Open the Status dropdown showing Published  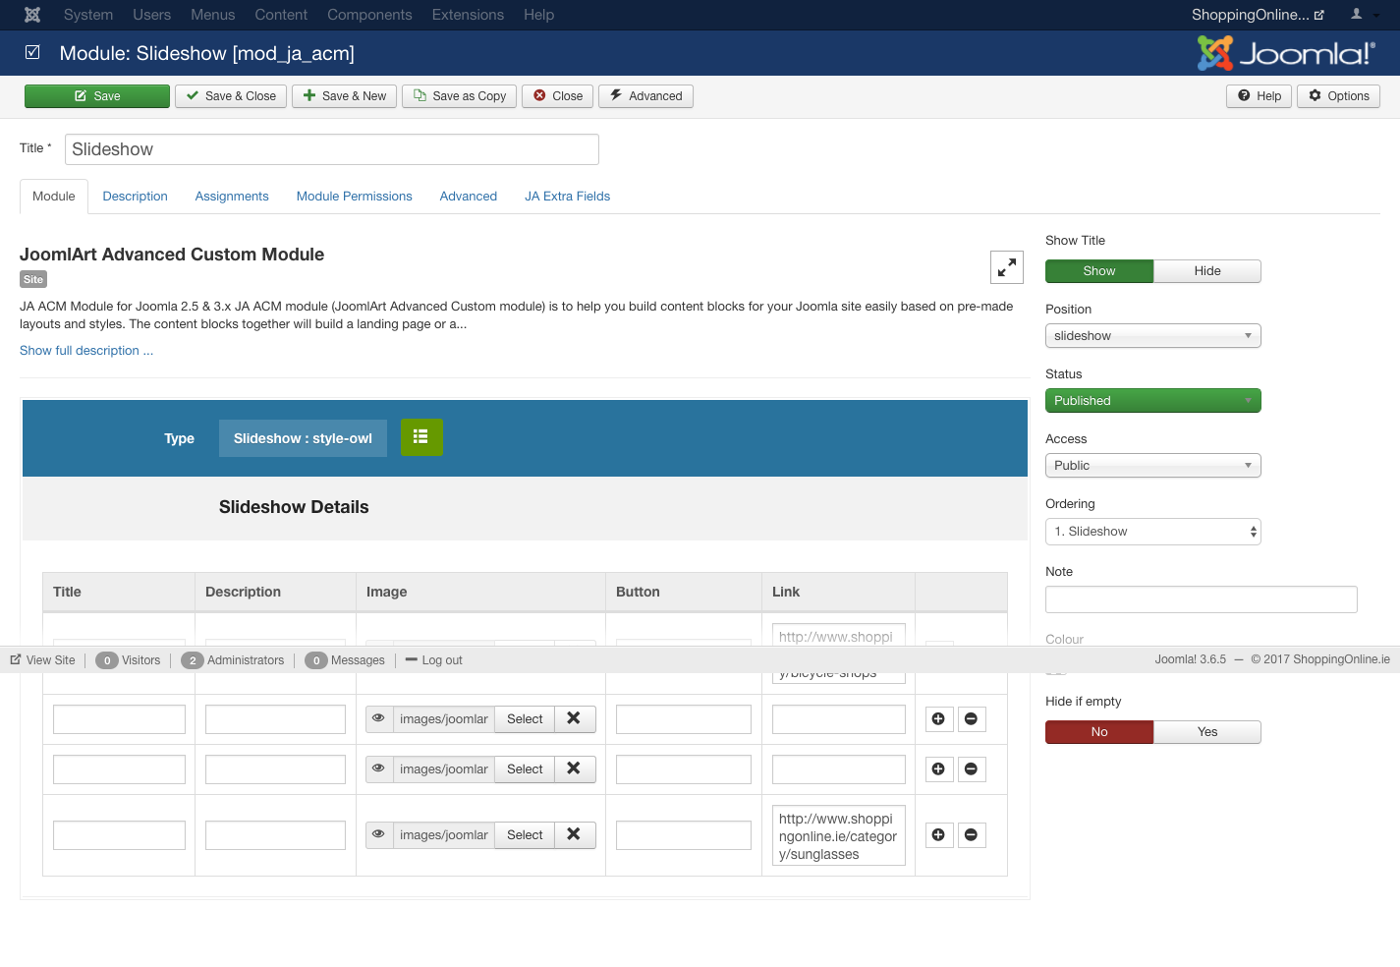[1153, 401]
